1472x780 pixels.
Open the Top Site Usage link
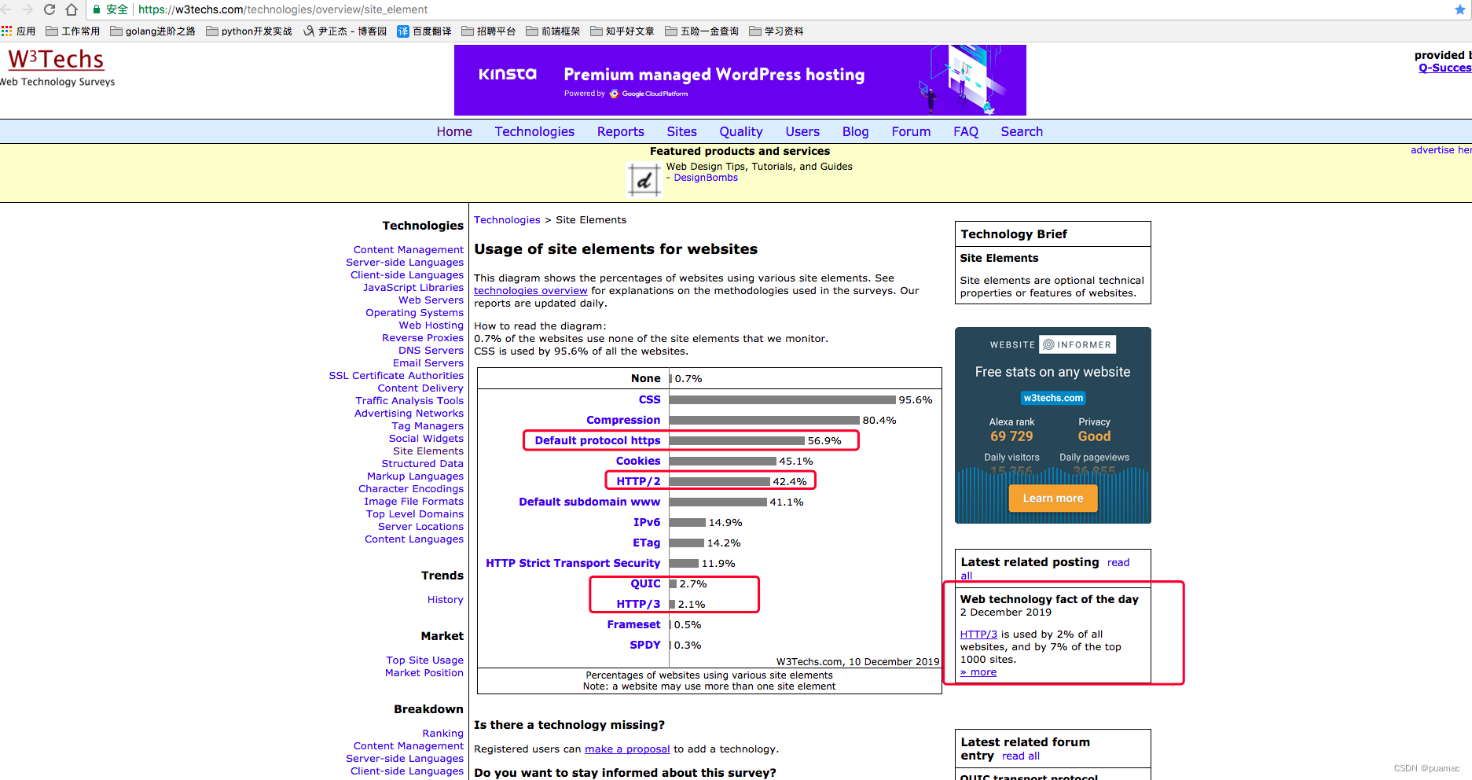pos(425,660)
